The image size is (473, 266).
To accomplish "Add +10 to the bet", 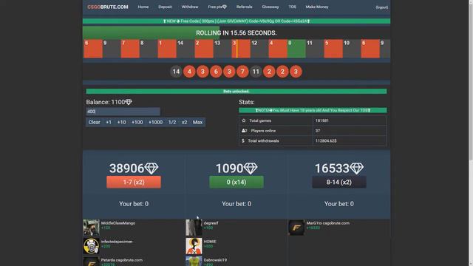I will 121,122.
